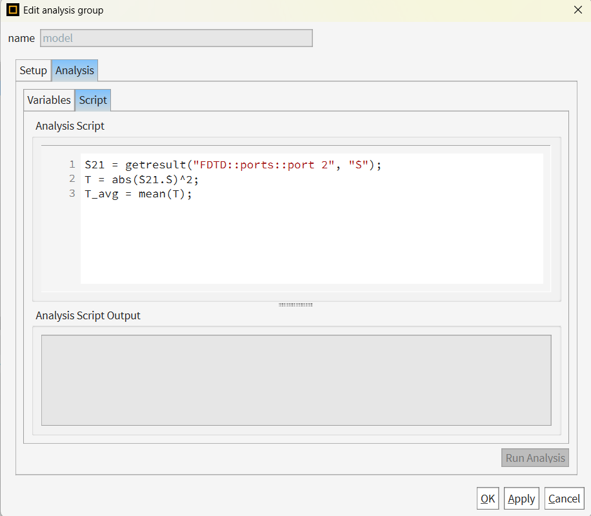Click the Cancel button
The image size is (591, 516).
[565, 499]
